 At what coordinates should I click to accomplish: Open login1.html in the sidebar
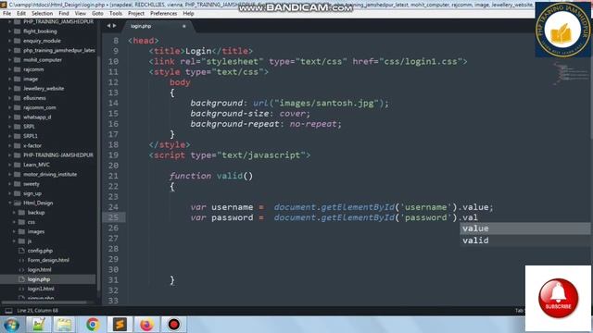(x=41, y=289)
